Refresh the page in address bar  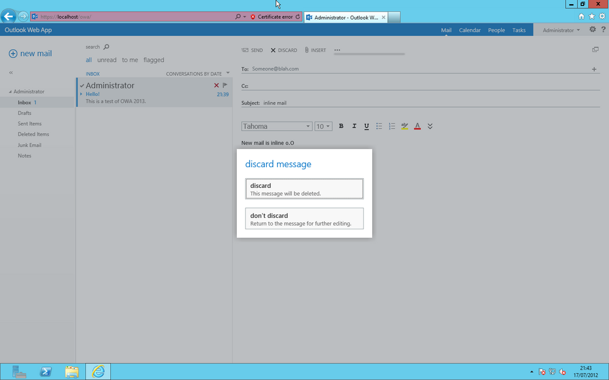pyautogui.click(x=298, y=16)
